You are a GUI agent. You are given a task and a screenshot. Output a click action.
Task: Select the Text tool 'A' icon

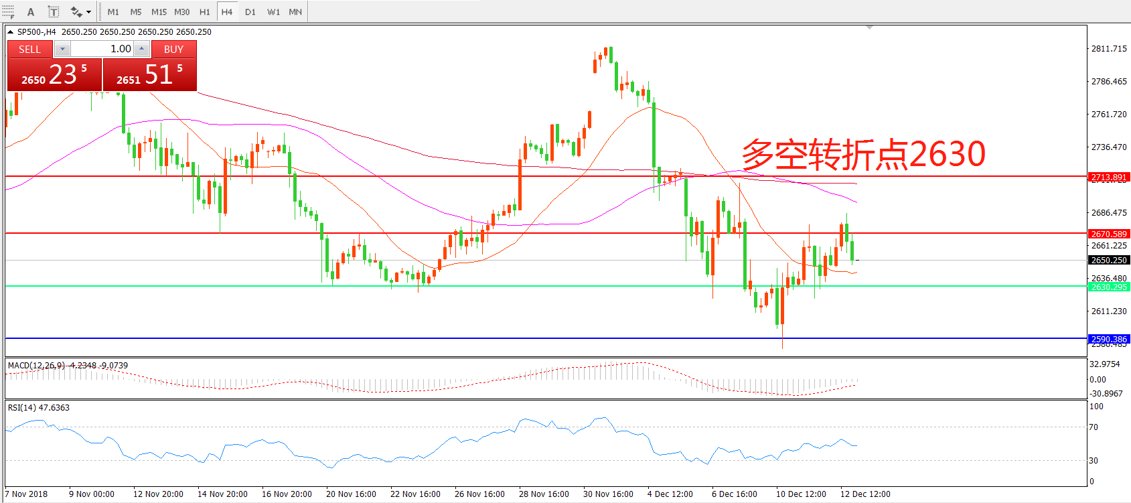[x=30, y=12]
